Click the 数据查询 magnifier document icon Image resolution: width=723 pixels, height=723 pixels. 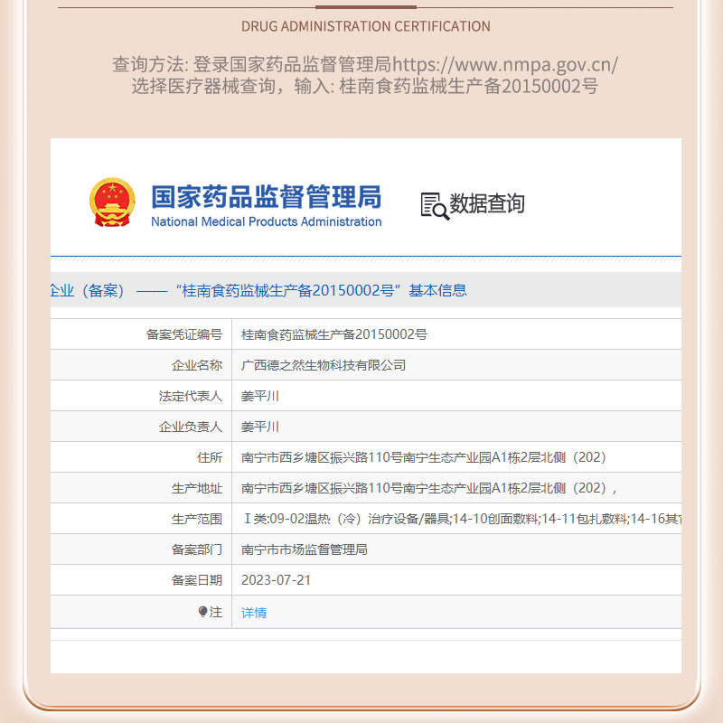tap(435, 206)
